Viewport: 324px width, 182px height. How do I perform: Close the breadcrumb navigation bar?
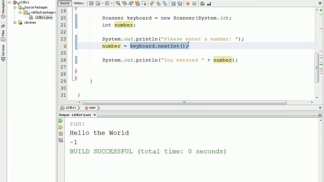point(320,108)
